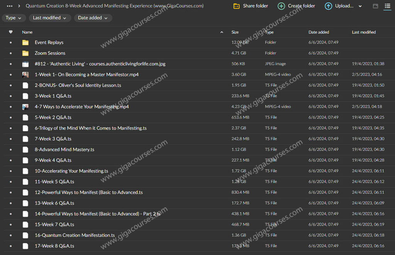Click the Upload arrow icon
The width and height of the screenshot is (395, 255).
tap(328, 6)
